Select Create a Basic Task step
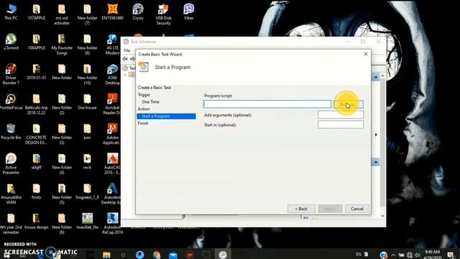 (x=155, y=88)
